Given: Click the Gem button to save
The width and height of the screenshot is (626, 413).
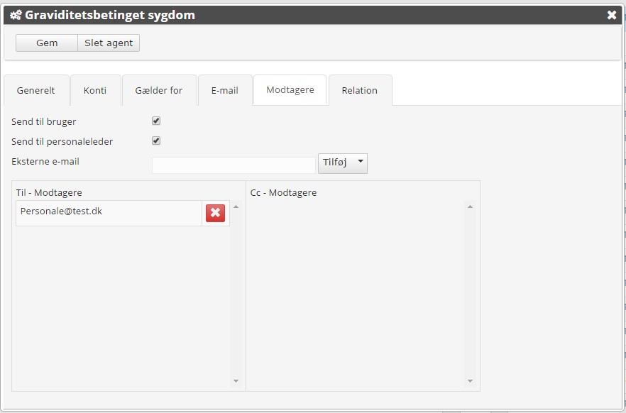Looking at the screenshot, I should 45,43.
